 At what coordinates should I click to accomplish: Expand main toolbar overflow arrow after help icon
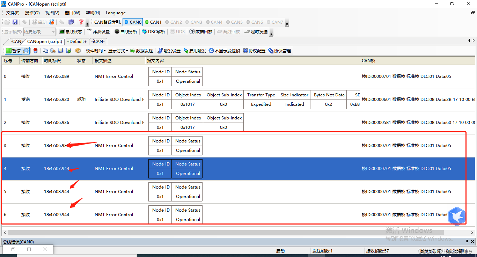(87, 24)
